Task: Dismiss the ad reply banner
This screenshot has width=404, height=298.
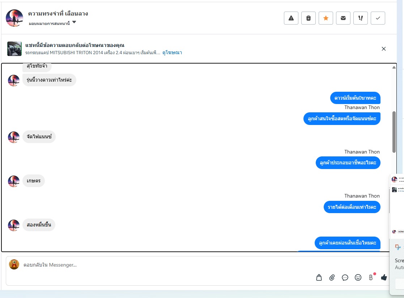Action: pyautogui.click(x=383, y=49)
